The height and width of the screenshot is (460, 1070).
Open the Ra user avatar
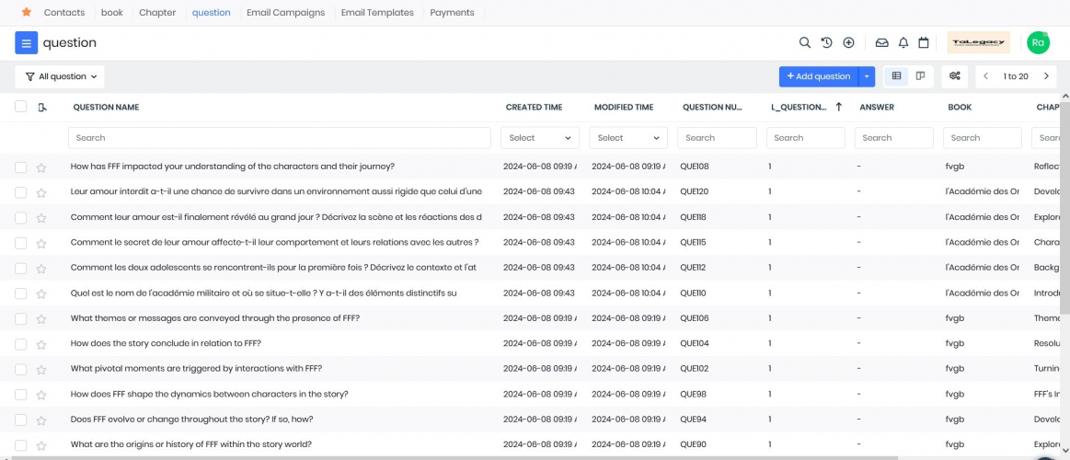1038,42
